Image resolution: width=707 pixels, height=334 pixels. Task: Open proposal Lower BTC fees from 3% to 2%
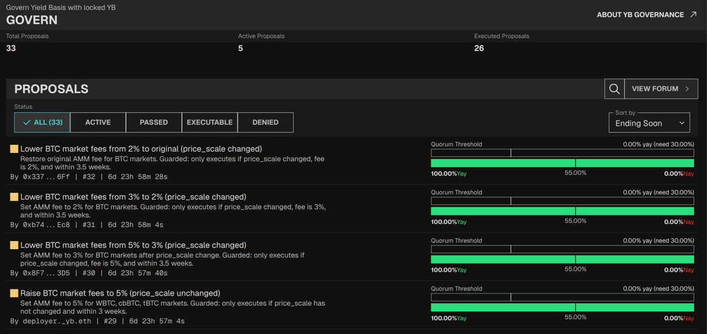(x=133, y=197)
